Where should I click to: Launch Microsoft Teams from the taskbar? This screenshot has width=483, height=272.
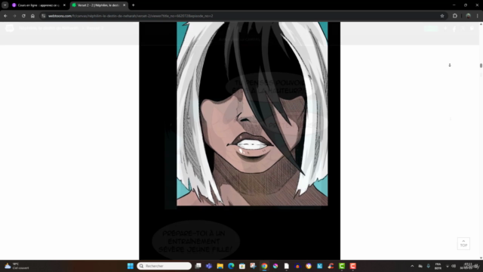click(x=209, y=266)
